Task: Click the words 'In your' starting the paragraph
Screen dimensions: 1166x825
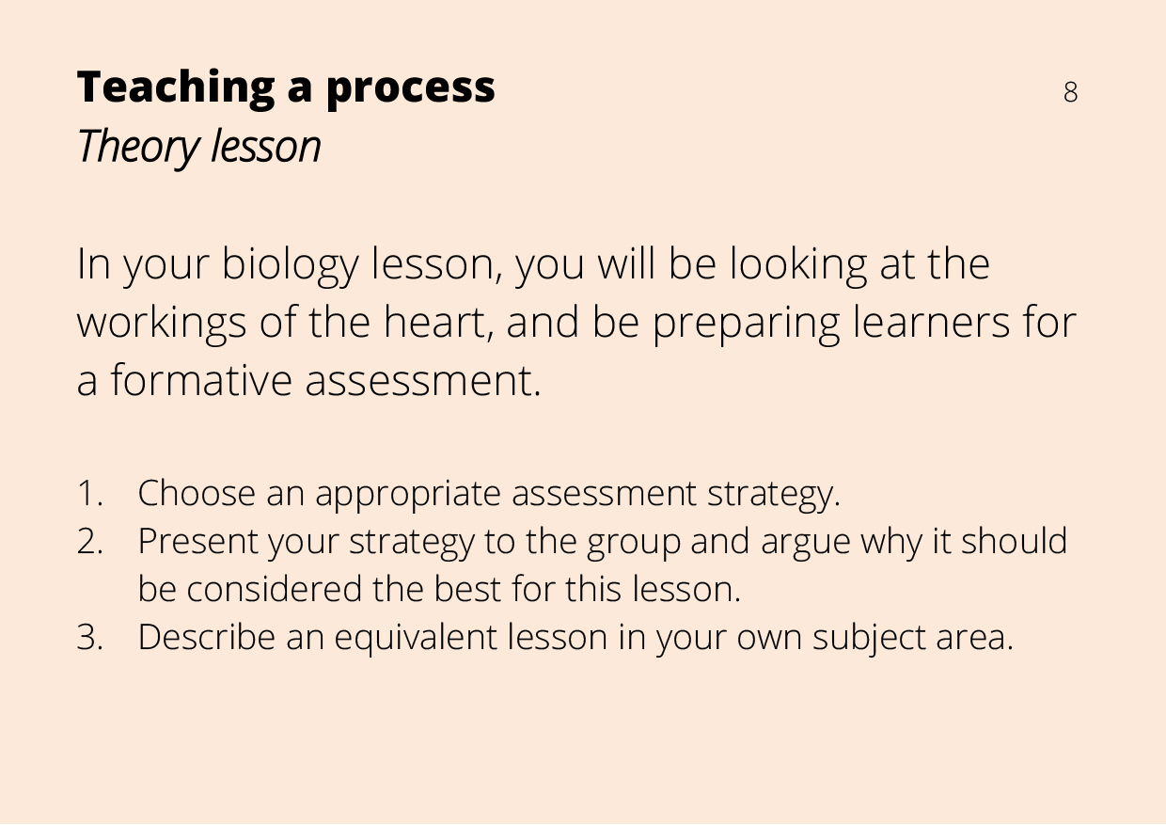Action: coord(143,265)
